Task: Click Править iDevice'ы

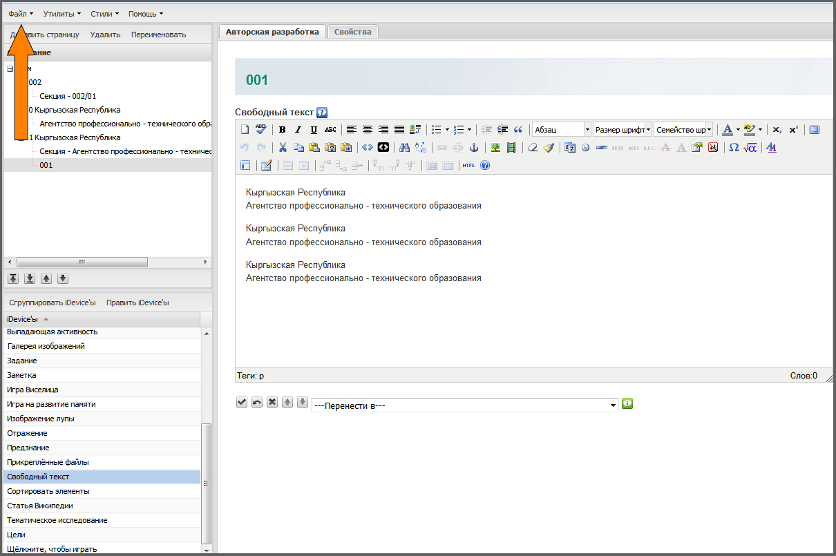Action: point(137,303)
